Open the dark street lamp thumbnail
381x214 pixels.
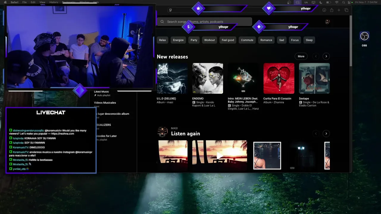pos(302,155)
